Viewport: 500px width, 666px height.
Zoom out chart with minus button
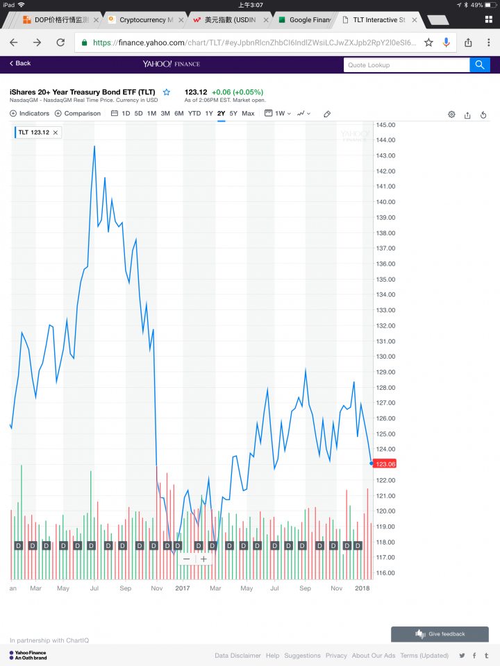click(x=186, y=559)
